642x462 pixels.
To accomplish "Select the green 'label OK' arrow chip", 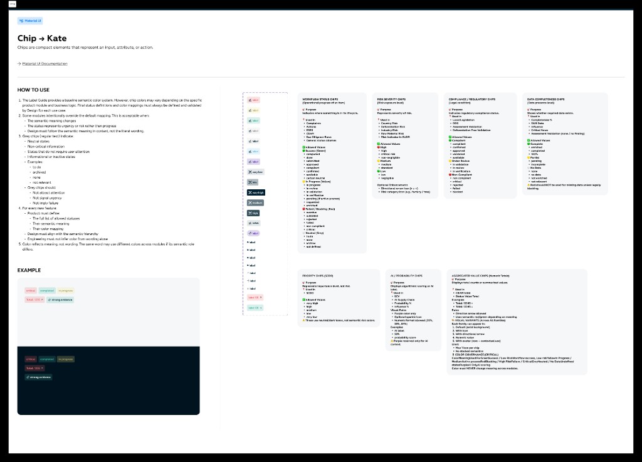I will point(255,308).
